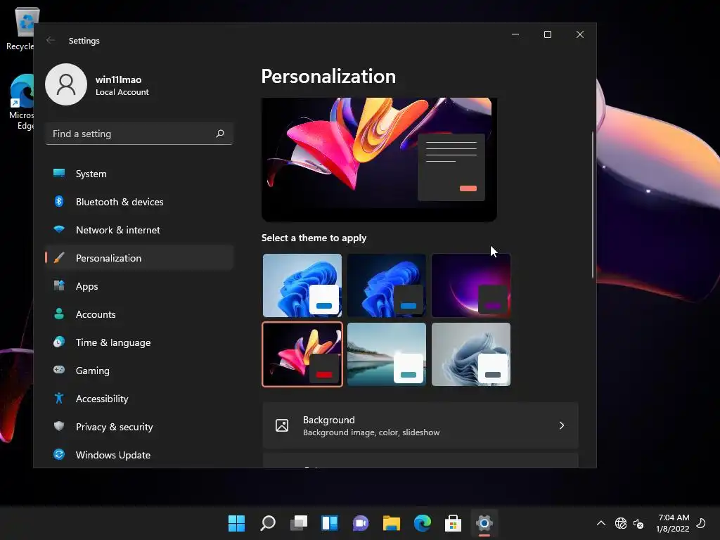This screenshot has height=540, width=720.
Task: Click the Settings back arrow
Action: click(51, 40)
